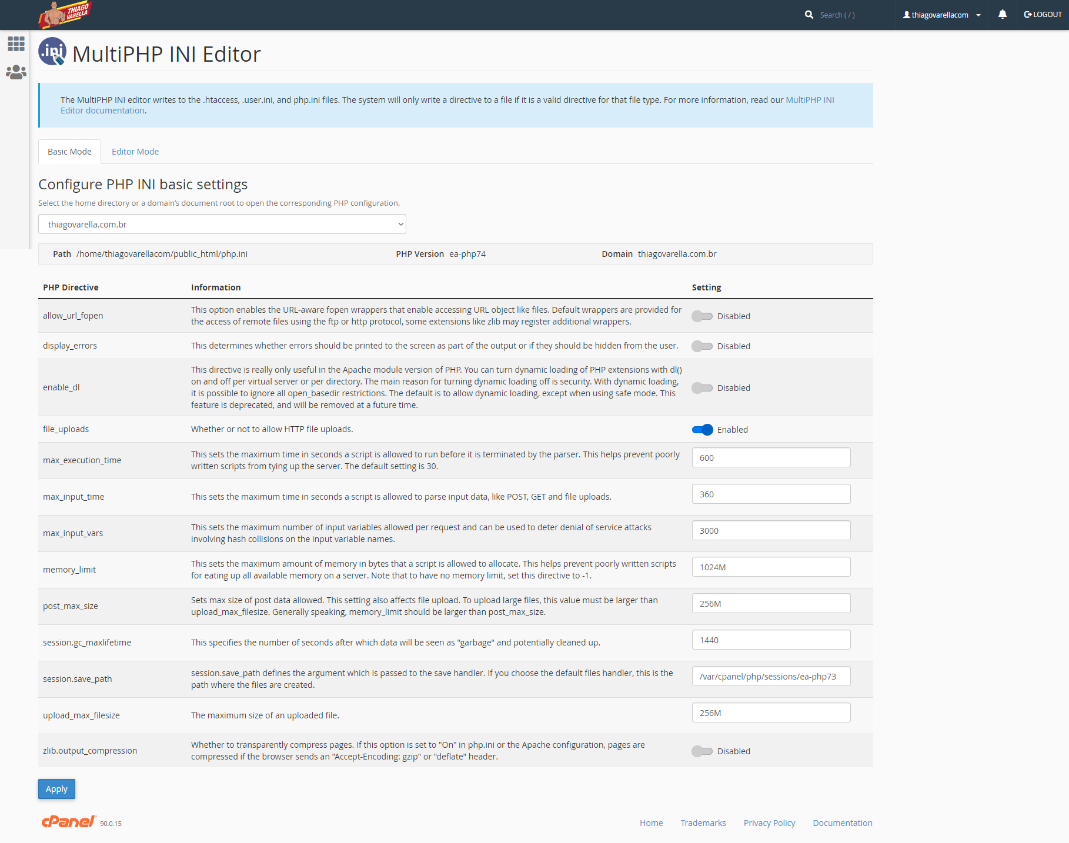Image resolution: width=1069 pixels, height=843 pixels.
Task: Open the Privacy Policy footer link
Action: pyautogui.click(x=769, y=823)
